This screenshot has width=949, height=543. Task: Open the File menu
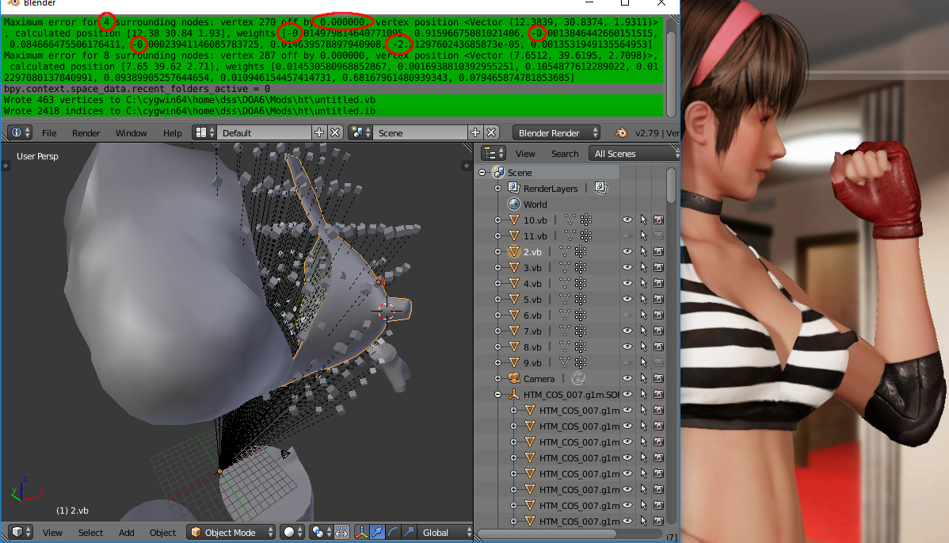click(x=49, y=133)
